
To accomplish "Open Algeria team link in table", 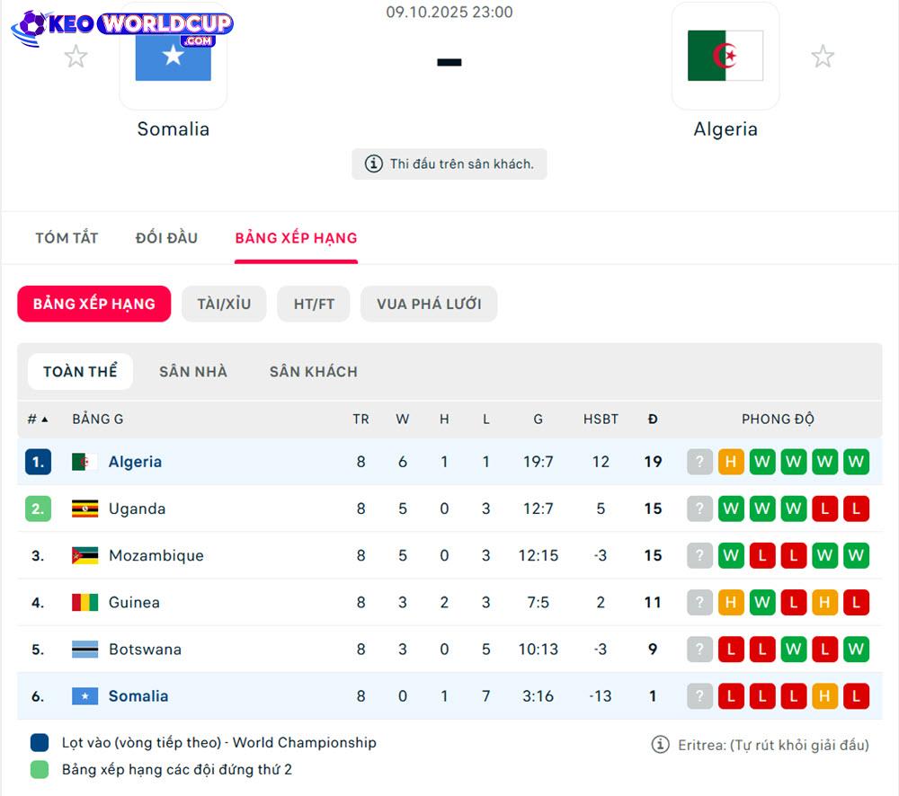I will [x=135, y=462].
